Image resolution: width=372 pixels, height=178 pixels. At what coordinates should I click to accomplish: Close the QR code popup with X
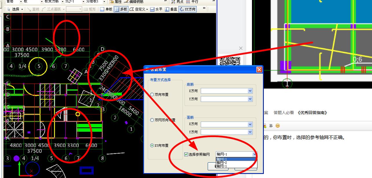click(x=241, y=48)
